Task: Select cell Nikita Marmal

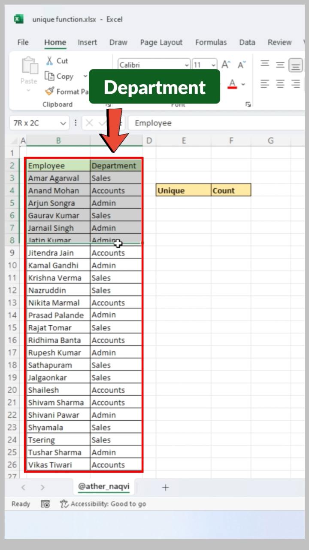Action: point(58,302)
